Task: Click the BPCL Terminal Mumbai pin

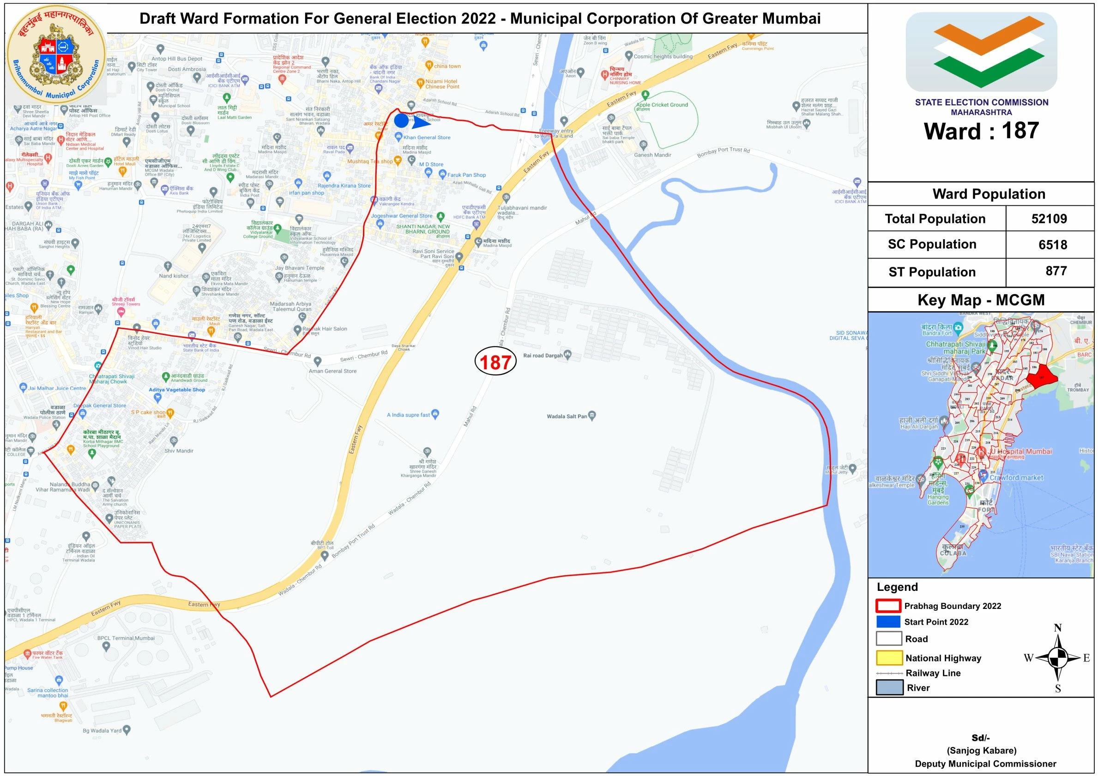Action: (x=106, y=646)
